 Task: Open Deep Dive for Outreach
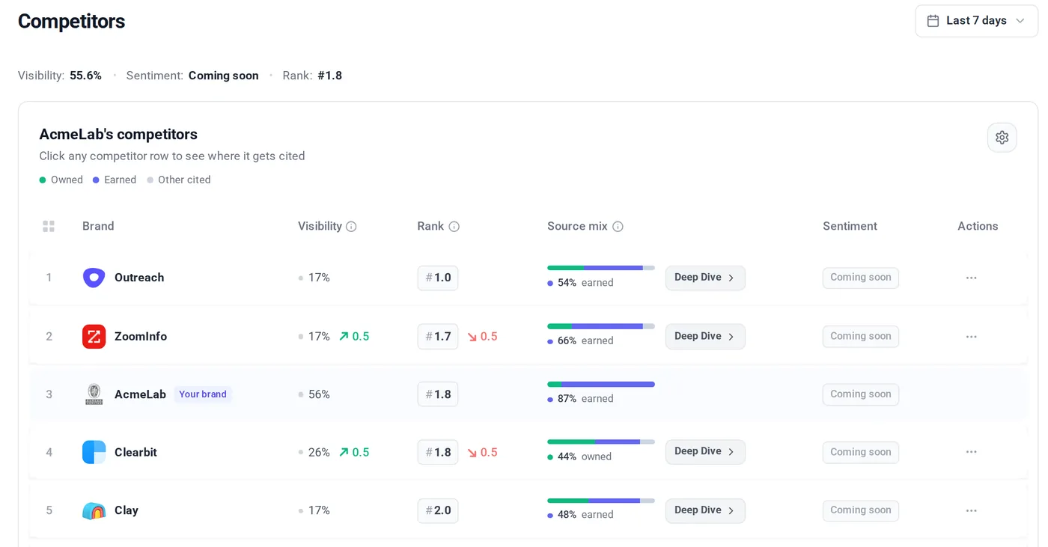(705, 278)
